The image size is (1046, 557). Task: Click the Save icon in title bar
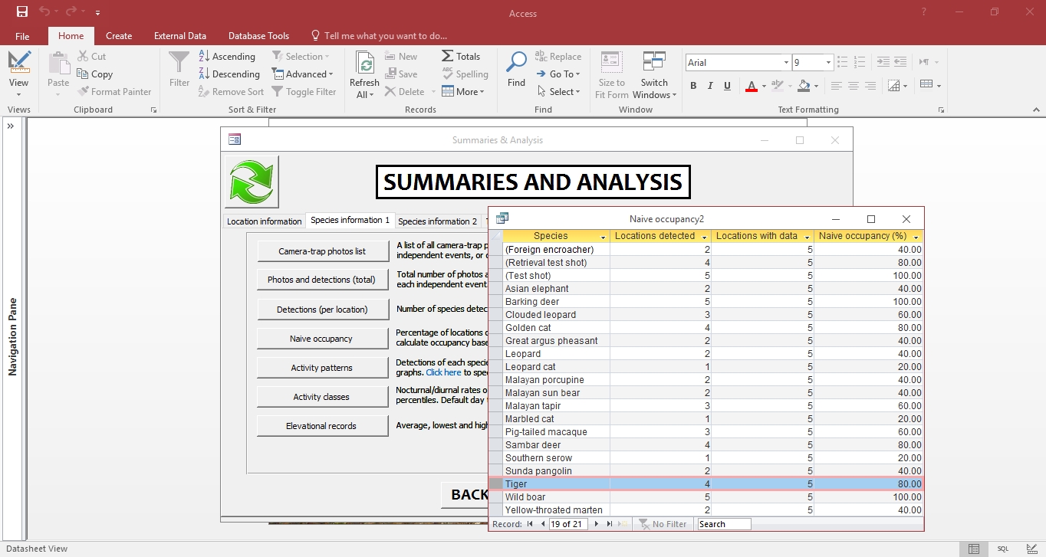pyautogui.click(x=22, y=12)
